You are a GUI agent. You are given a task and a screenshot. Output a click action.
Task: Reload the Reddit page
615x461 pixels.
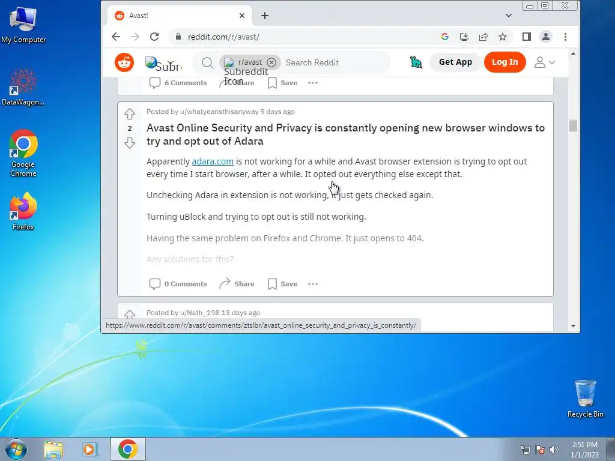coord(154,37)
